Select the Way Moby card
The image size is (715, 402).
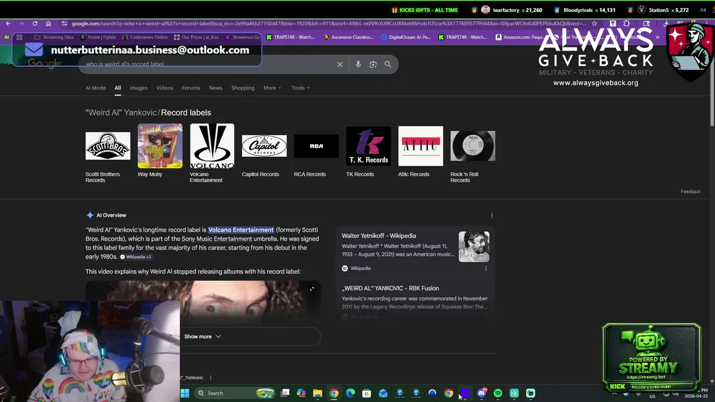click(160, 151)
